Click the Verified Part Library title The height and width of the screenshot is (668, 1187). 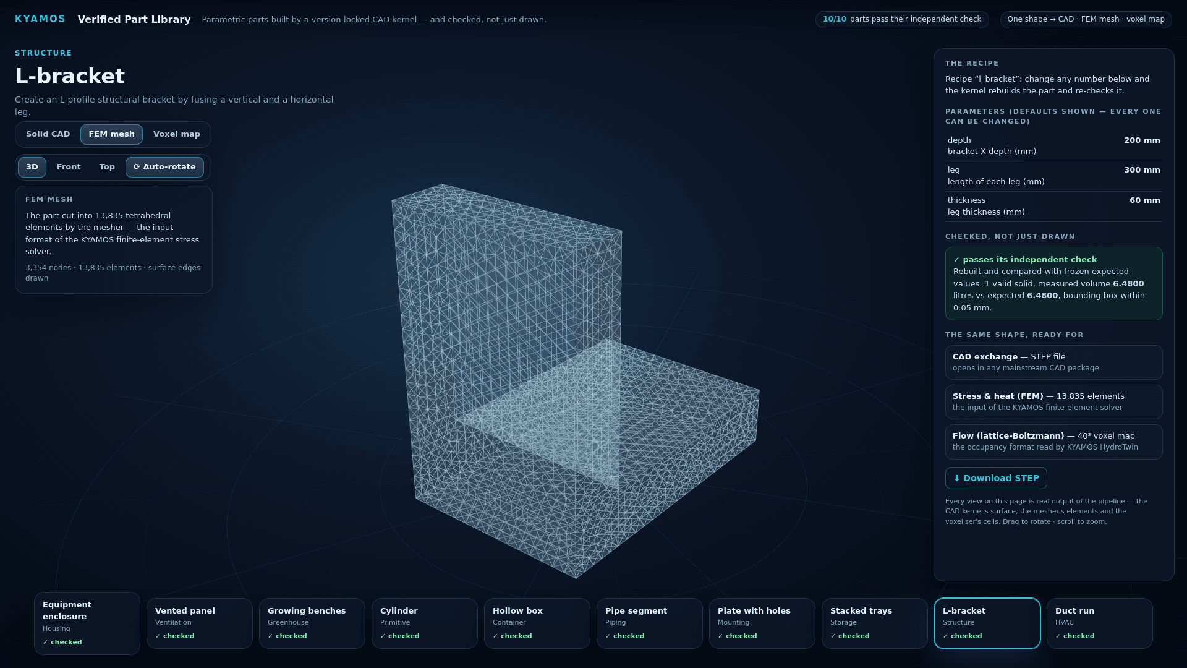pyautogui.click(x=134, y=20)
